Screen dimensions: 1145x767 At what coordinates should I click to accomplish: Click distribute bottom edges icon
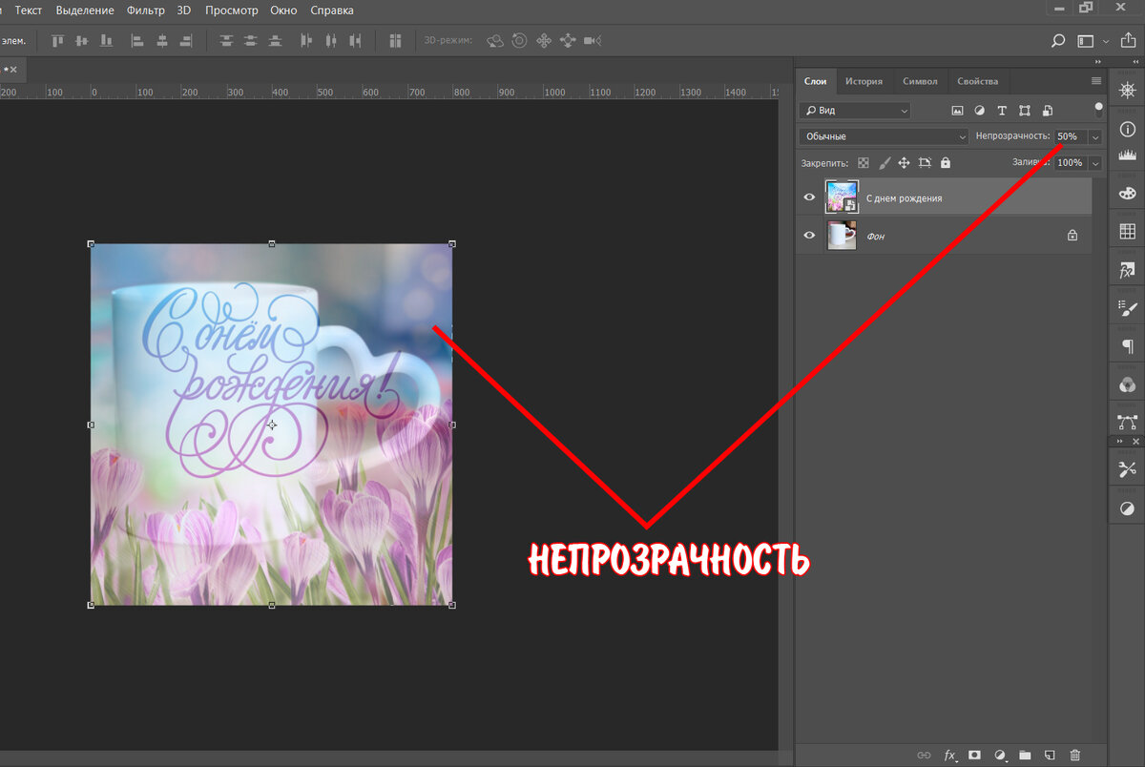[x=275, y=41]
